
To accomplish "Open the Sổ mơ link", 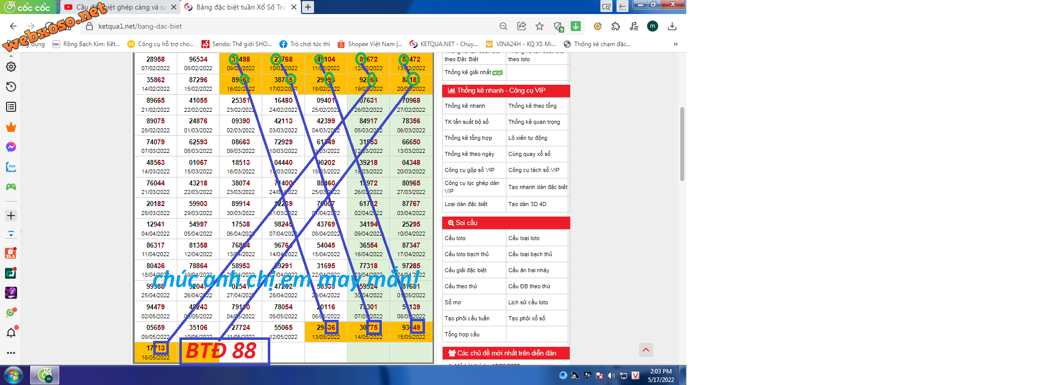I will tap(453, 302).
